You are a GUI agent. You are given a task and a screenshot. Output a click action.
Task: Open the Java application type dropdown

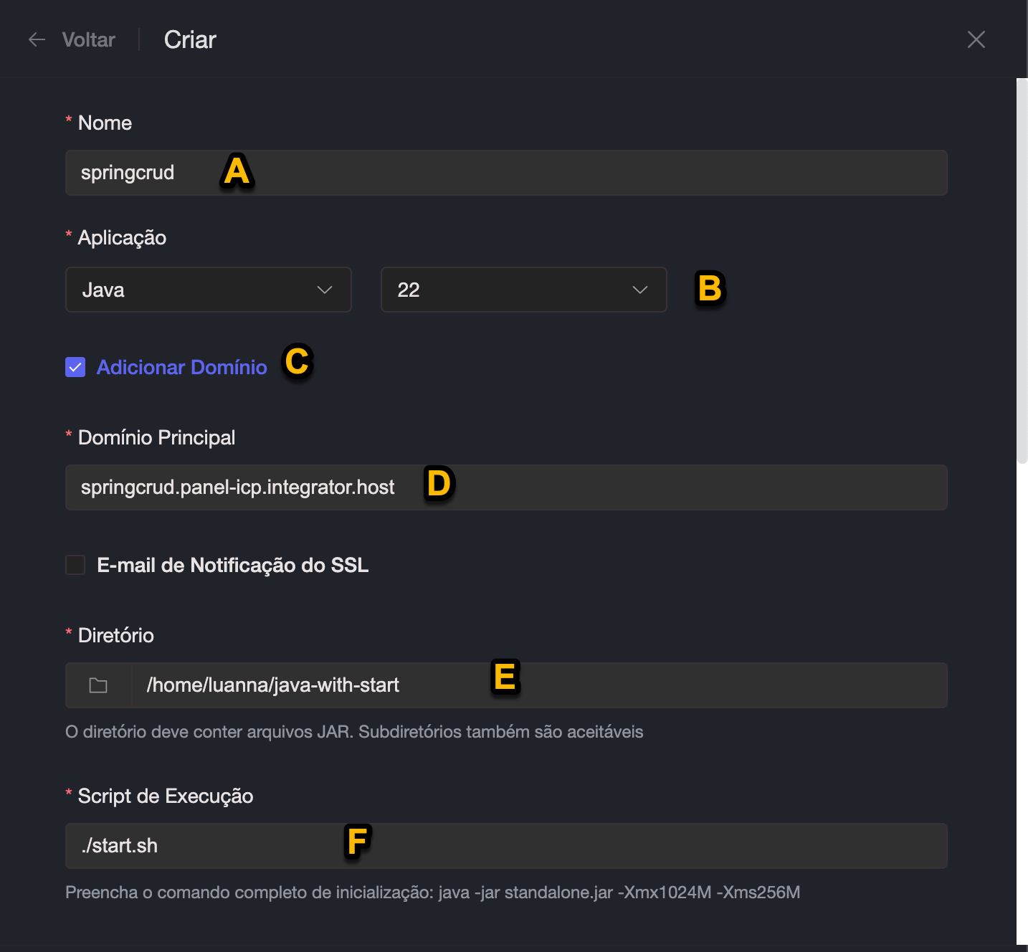208,290
